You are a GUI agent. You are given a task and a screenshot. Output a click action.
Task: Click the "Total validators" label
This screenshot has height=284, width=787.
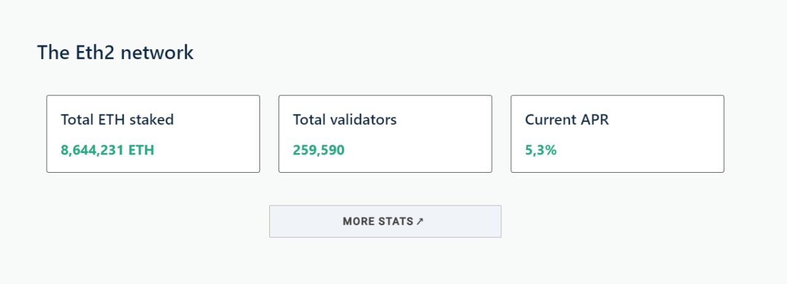(x=344, y=119)
